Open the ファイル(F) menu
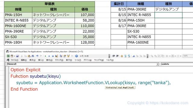This screenshot has width=193, height=108. click(14, 60)
